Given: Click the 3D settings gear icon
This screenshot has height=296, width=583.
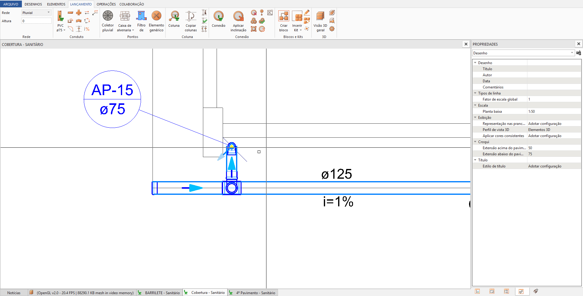Looking at the screenshot, I should tap(332, 29).
